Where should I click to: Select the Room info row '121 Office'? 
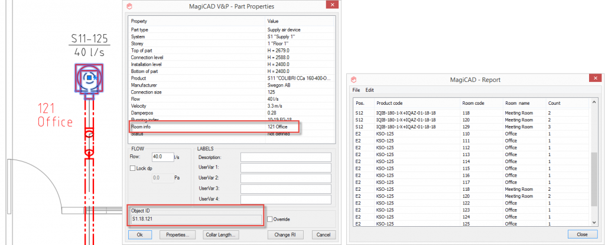pos(232,127)
